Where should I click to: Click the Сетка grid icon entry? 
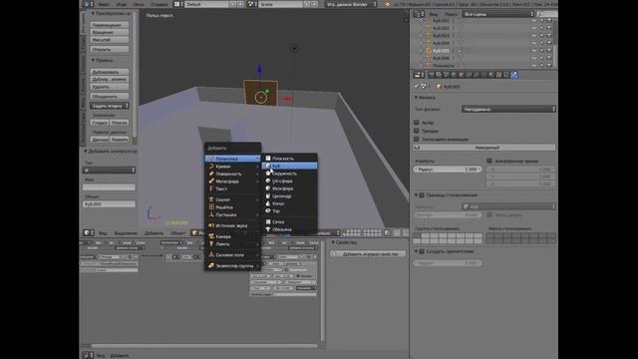point(268,221)
